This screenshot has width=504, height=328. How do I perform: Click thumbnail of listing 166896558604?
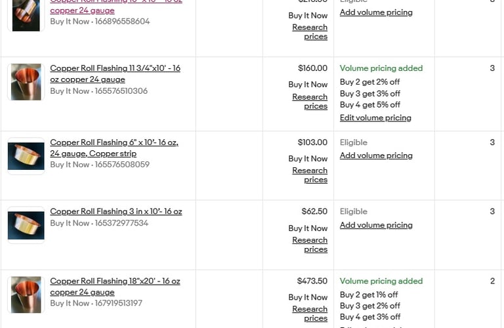coord(26,14)
